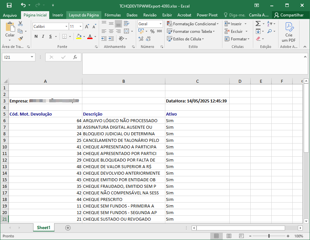Click the red font color button
Viewport: 310px width, 240px height.
pyautogui.click(x=90, y=36)
